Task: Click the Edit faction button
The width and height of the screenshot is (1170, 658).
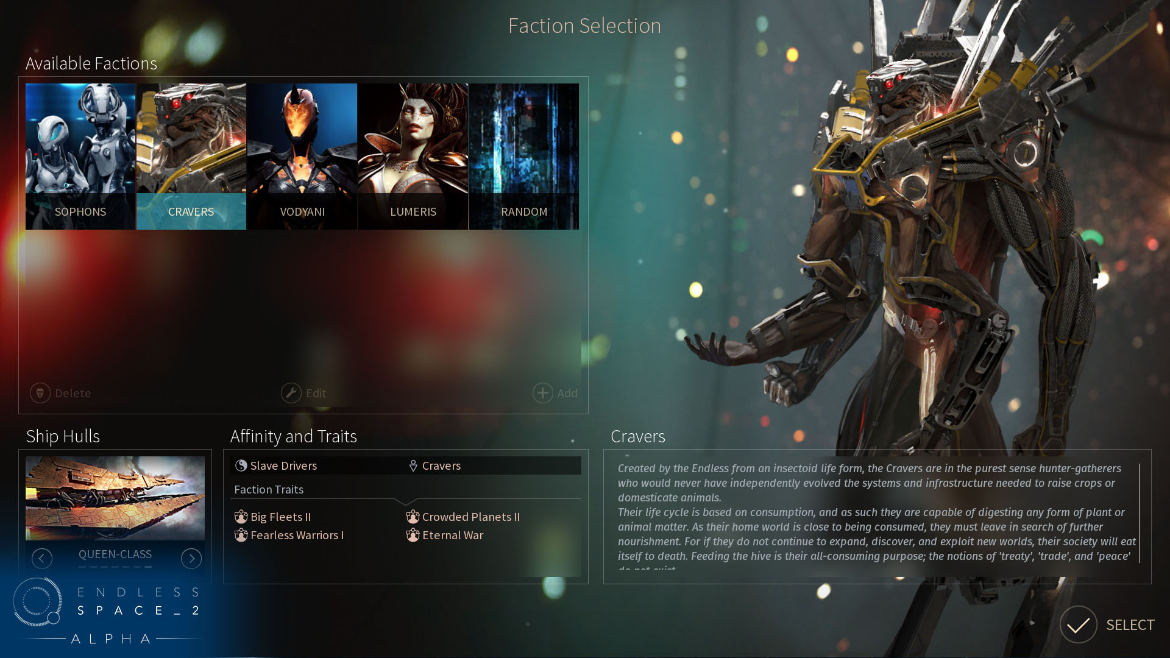Action: point(302,392)
